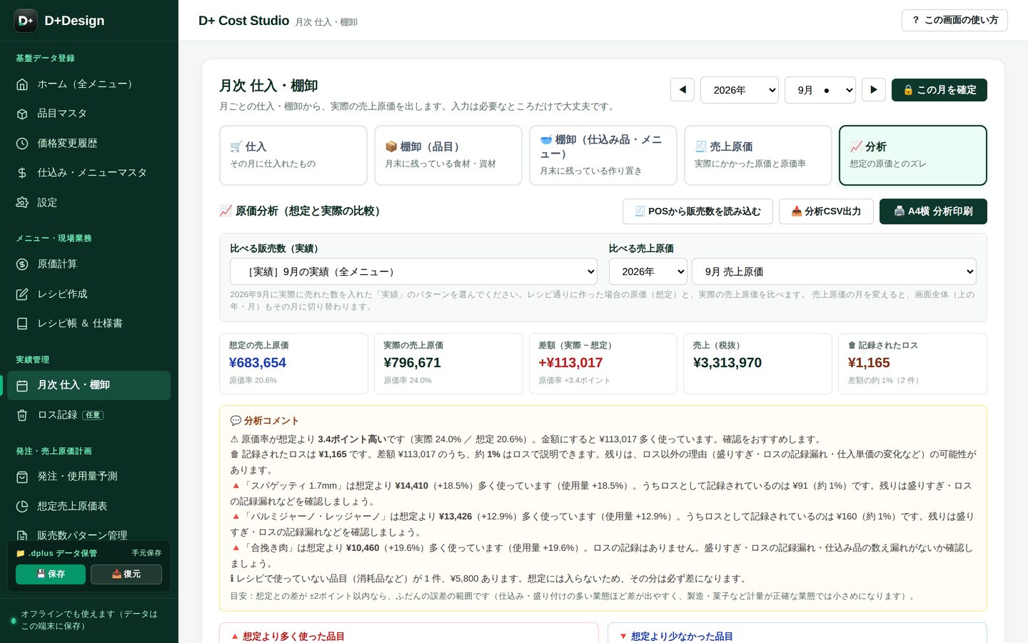This screenshot has width=1028, height=643.
Task: Click the gear icon for 設定
Action: click(x=22, y=202)
